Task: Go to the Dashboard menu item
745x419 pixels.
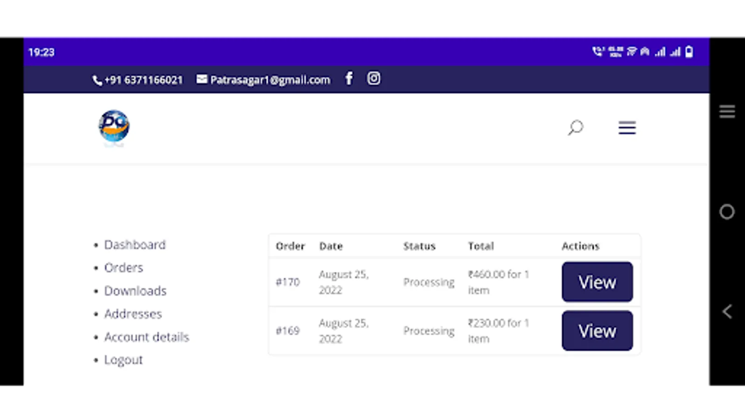Action: pos(135,245)
